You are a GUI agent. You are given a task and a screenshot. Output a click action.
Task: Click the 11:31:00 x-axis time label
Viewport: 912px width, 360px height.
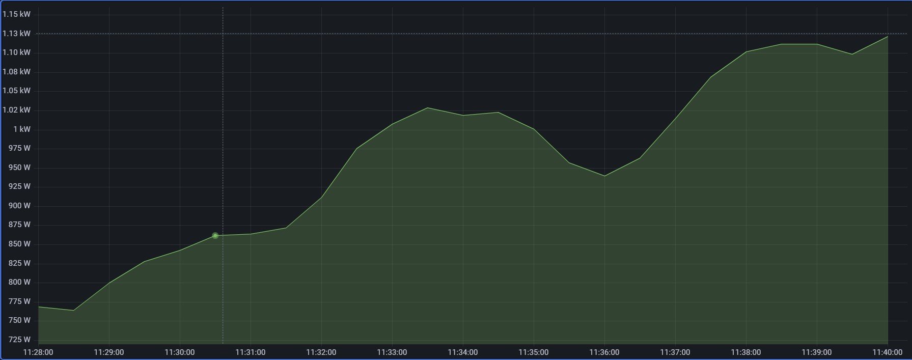(x=250, y=352)
